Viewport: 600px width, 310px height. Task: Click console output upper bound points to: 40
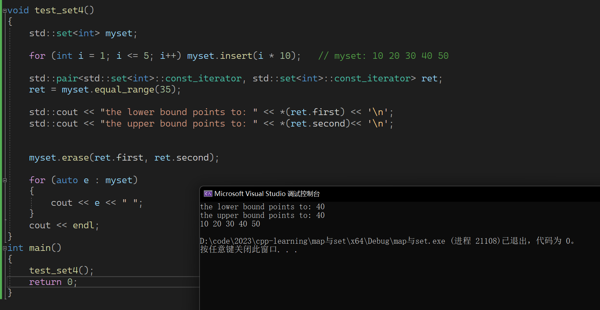[262, 215]
